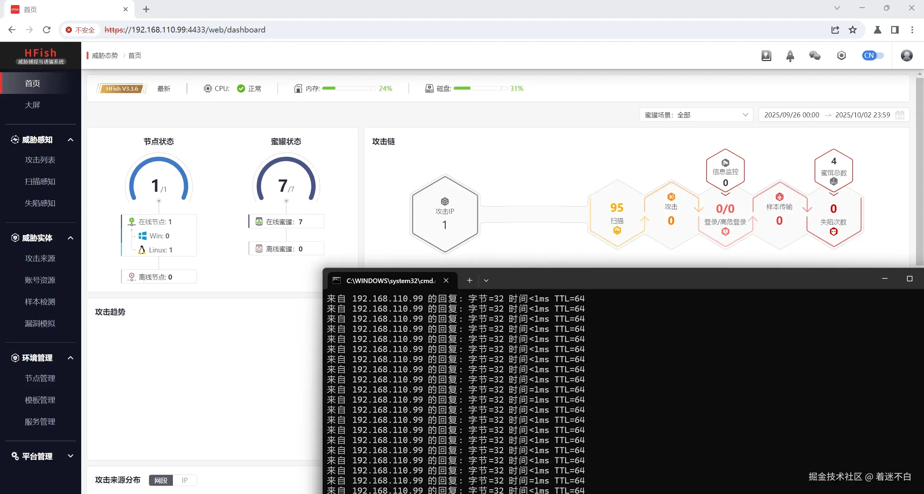Open the 蜜罐场景 dropdown

click(x=696, y=115)
